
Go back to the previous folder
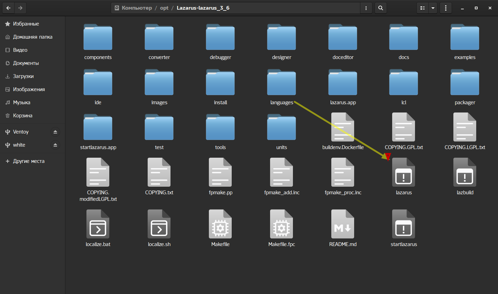click(8, 8)
